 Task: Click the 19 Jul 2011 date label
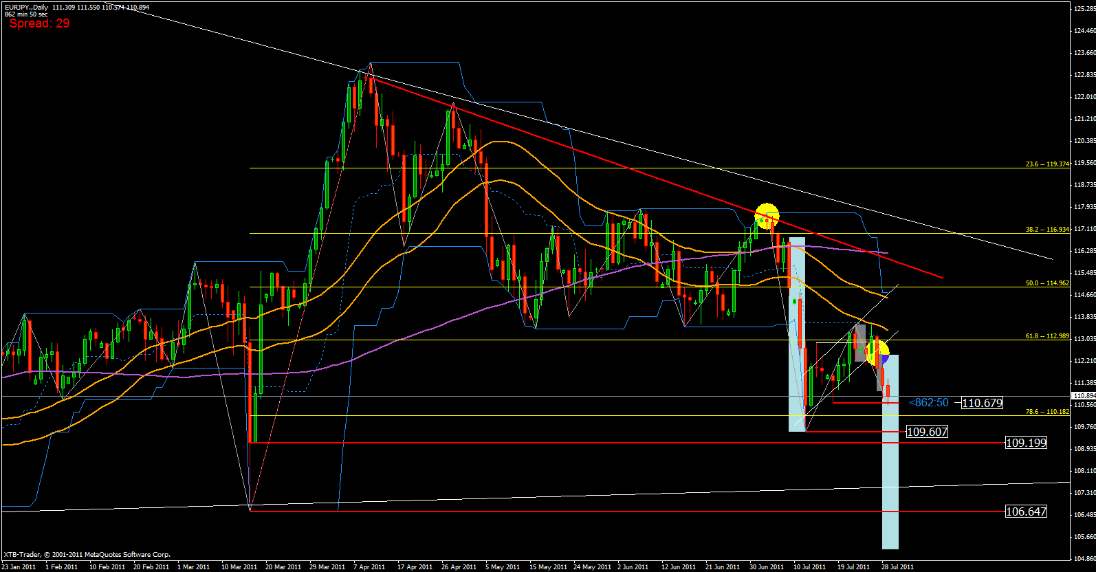853,567
